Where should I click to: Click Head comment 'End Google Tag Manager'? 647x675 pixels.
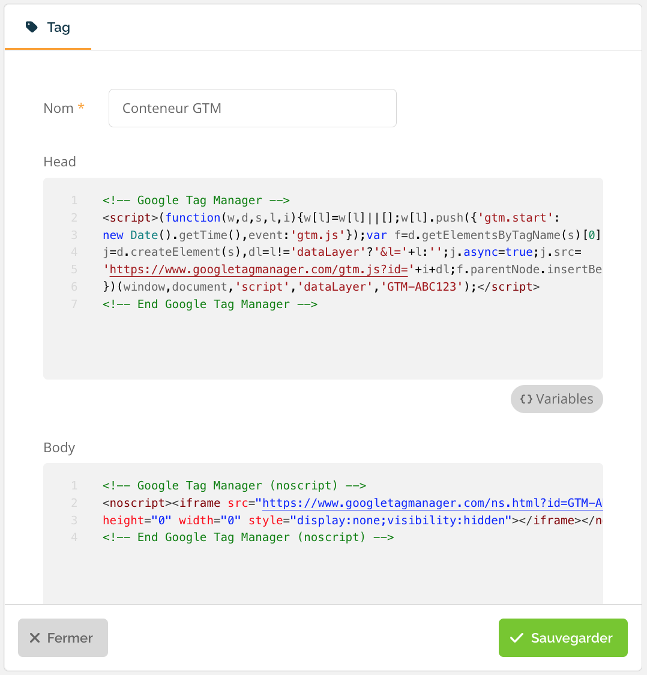coord(210,304)
